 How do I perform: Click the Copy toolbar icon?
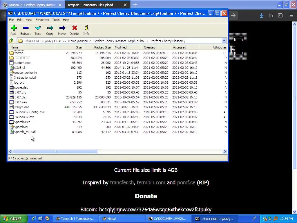50,28
